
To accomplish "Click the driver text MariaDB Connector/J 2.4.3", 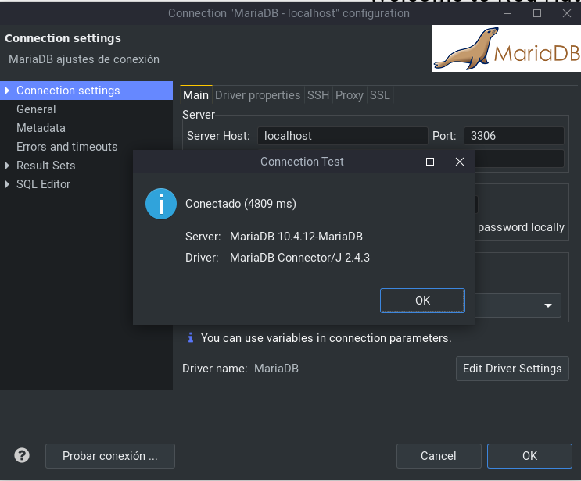I will [299, 258].
